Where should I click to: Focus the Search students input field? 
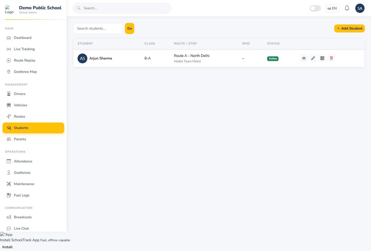click(98, 28)
